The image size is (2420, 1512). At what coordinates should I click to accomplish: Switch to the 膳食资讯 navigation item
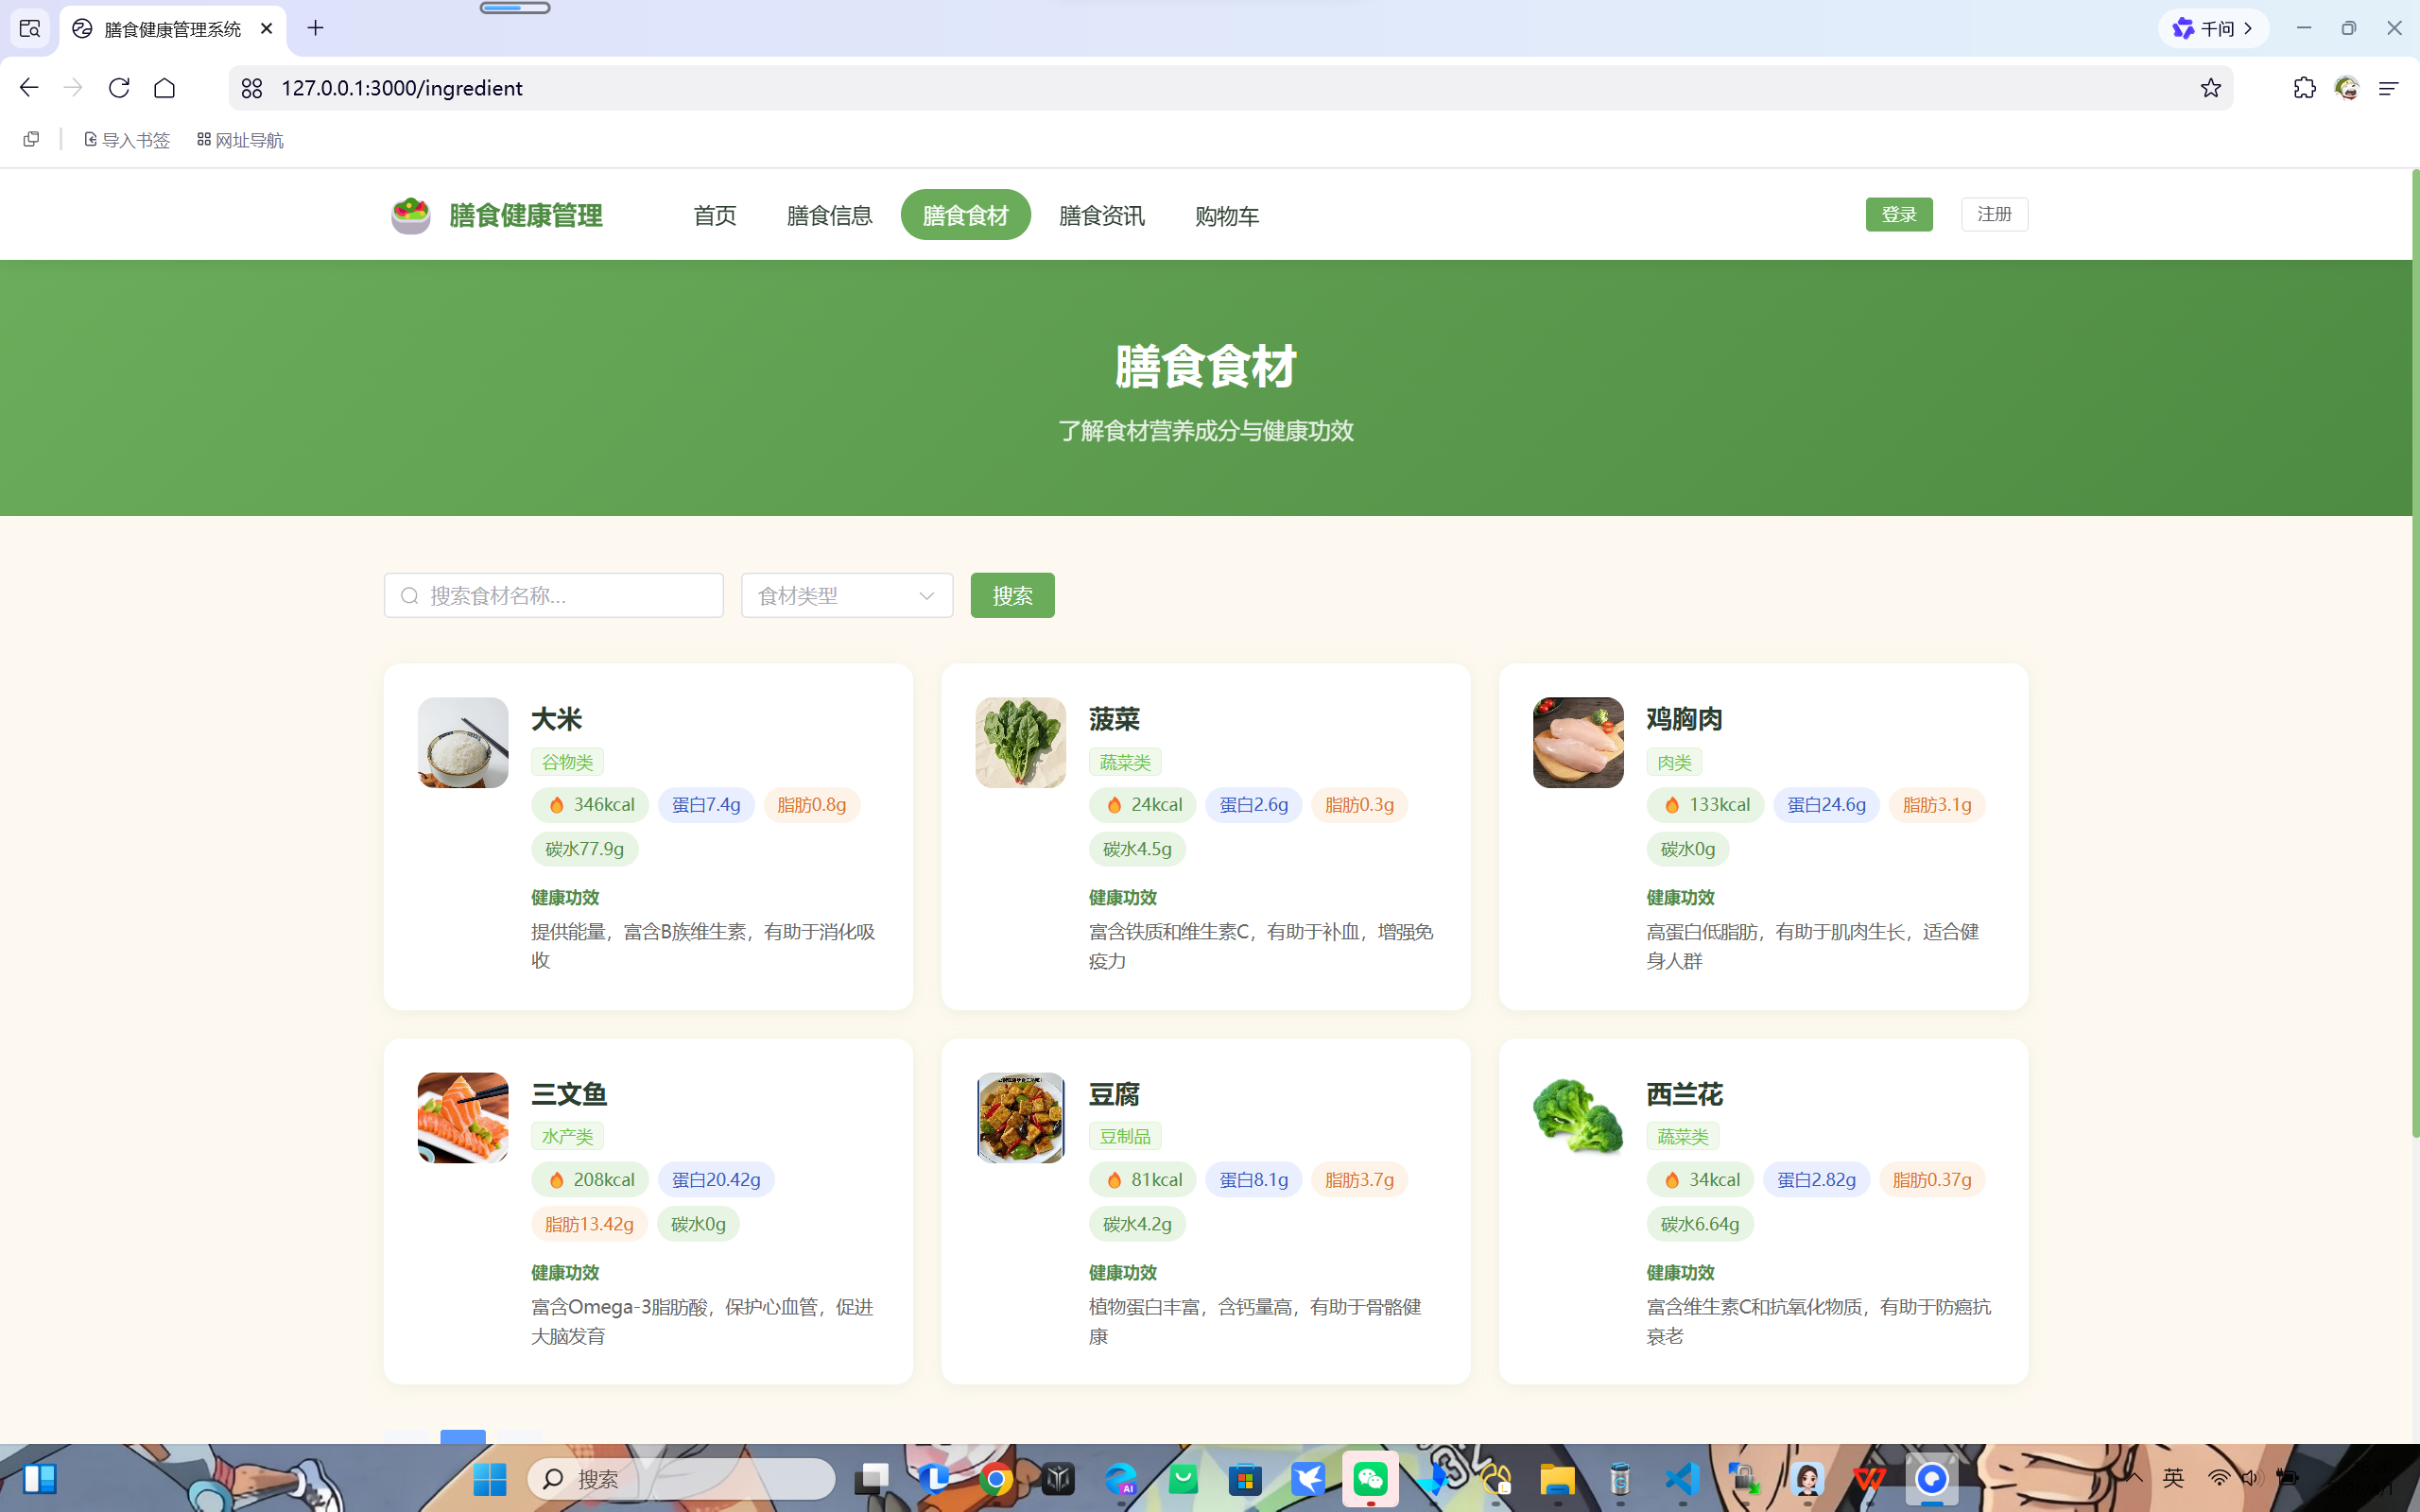pyautogui.click(x=1100, y=215)
